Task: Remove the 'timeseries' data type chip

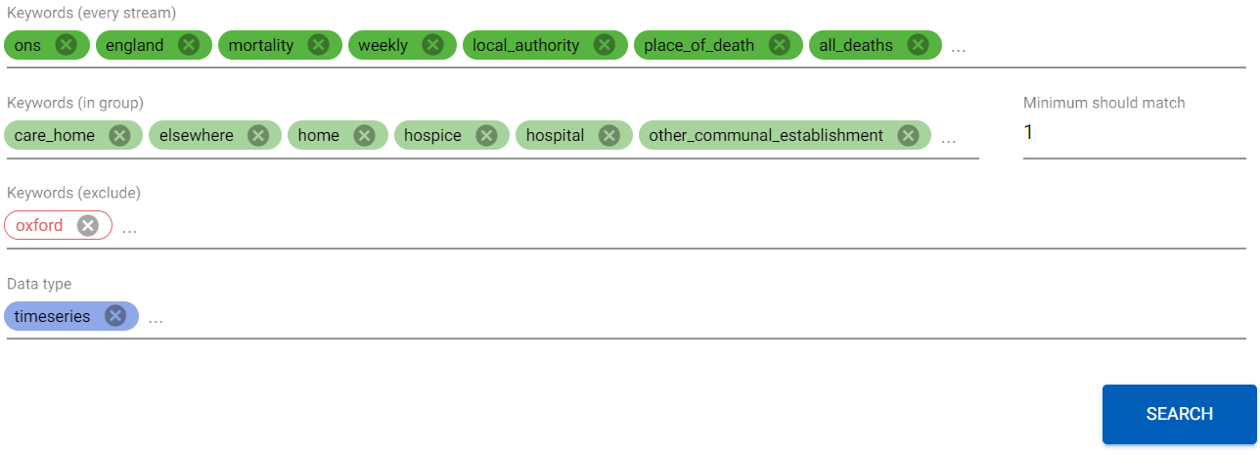Action: 115,316
